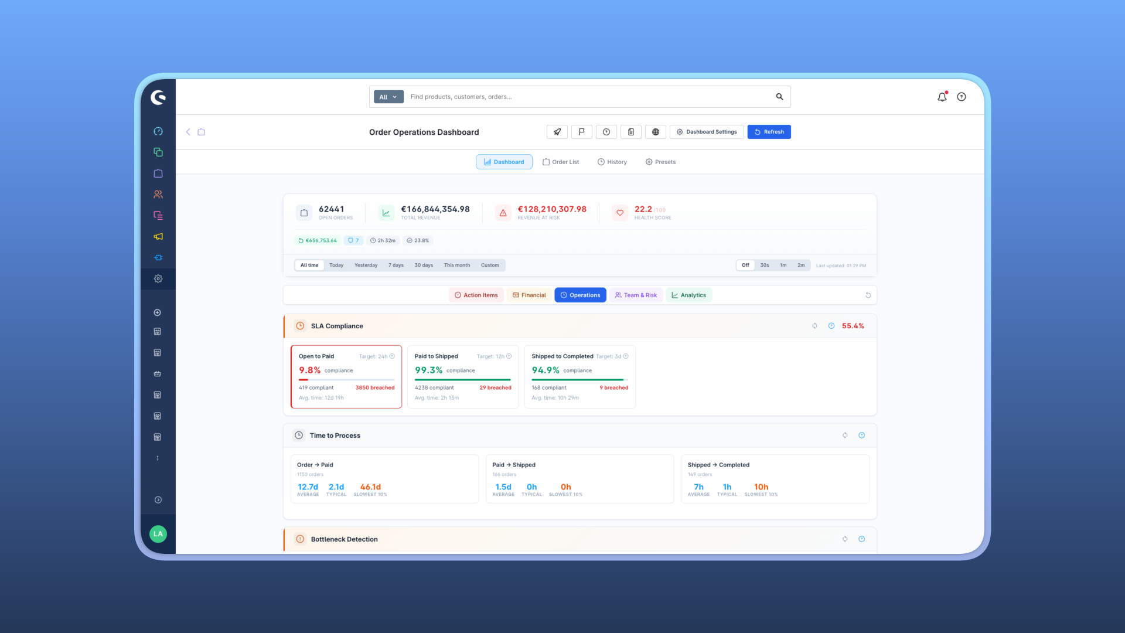
Task: Open the Settings gear in sidebar
Action: (x=158, y=279)
